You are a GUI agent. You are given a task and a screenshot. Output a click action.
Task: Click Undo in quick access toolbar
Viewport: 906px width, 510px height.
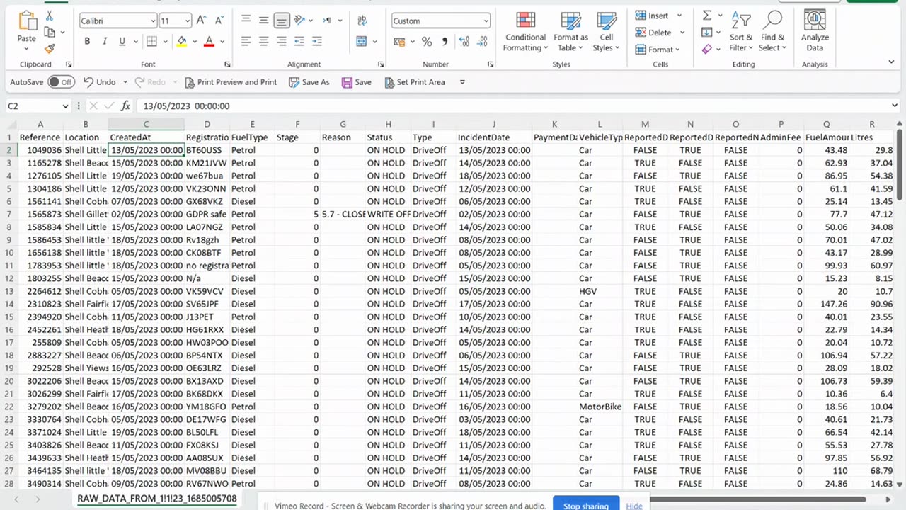(x=99, y=82)
